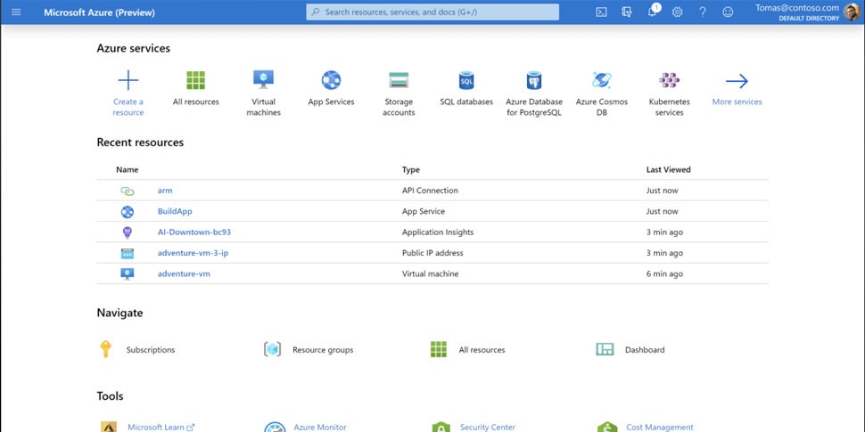Click the Application Insights bulb icon

(128, 232)
